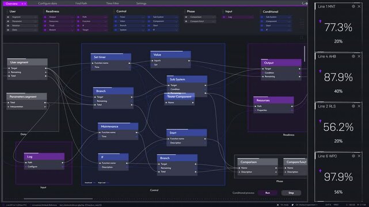Click the Target item icon in Readiness palette
This screenshot has width=369, height=207.
click(78, 30)
